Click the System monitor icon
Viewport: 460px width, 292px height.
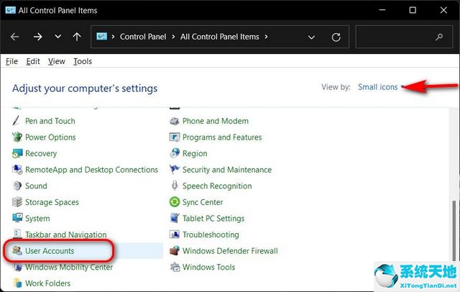point(17,218)
